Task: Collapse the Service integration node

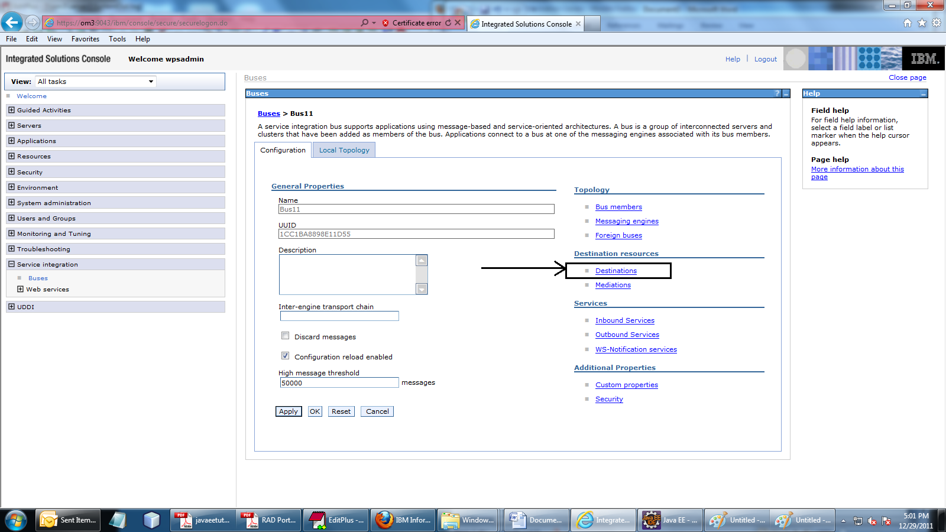Action: pyautogui.click(x=11, y=264)
